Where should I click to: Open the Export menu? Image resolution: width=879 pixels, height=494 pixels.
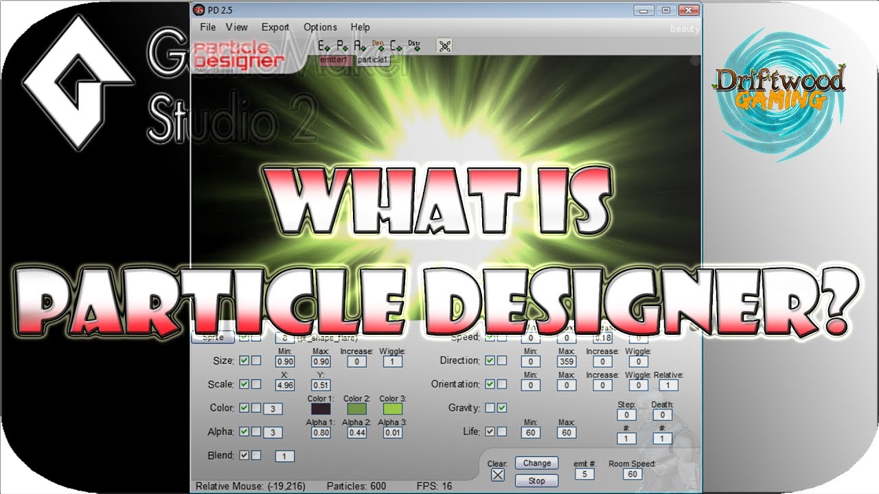click(275, 27)
